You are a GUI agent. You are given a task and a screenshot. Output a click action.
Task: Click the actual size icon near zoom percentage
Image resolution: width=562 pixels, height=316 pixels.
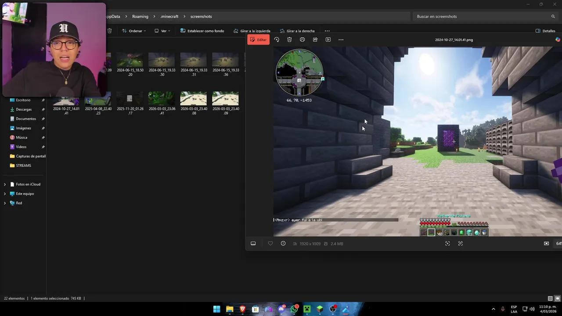[547, 244]
